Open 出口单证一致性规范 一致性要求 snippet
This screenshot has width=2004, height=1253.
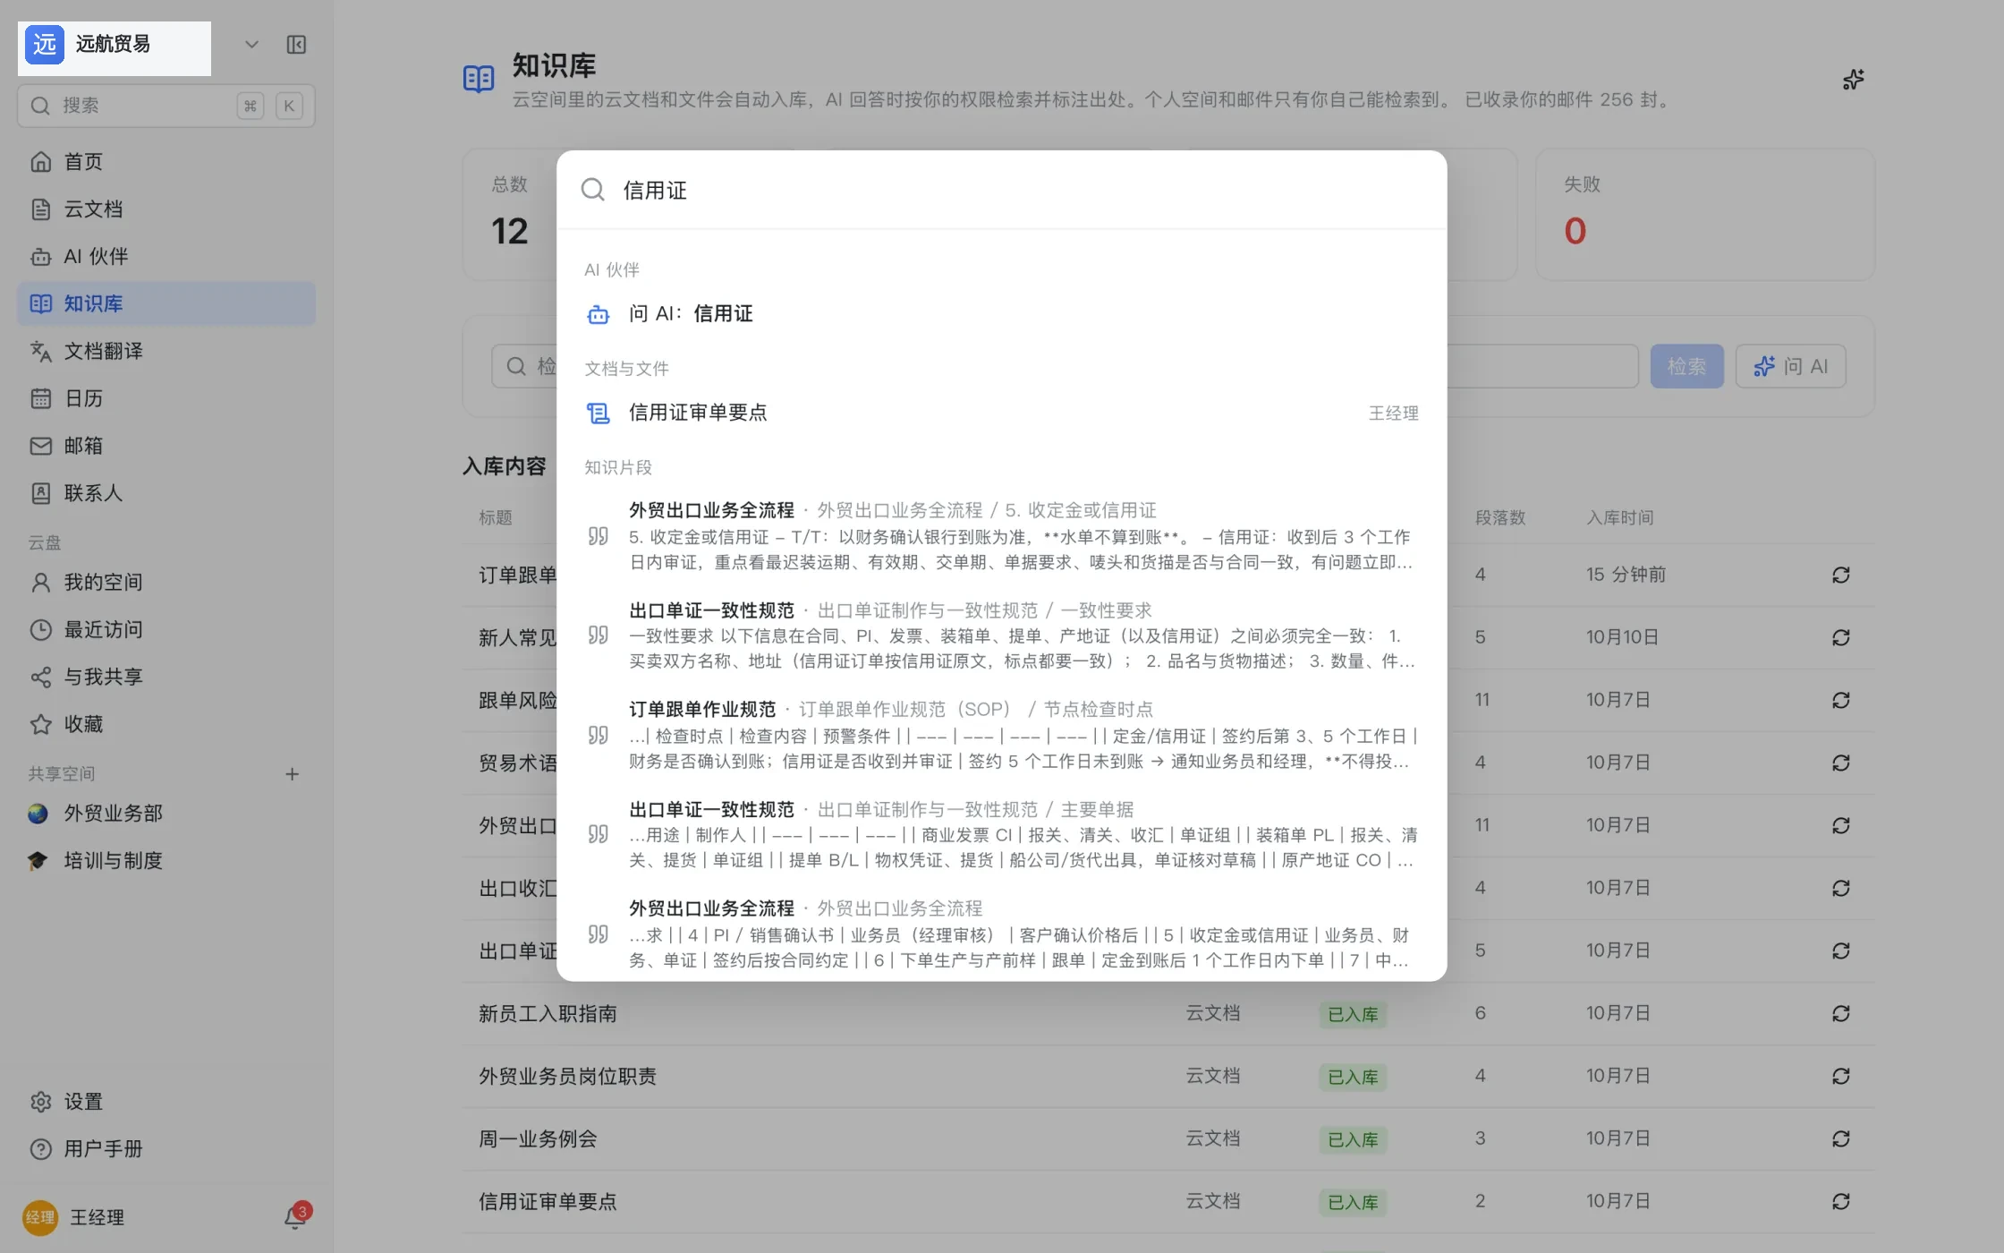point(1002,635)
